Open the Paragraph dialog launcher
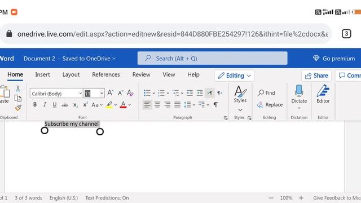The height and width of the screenshot is (203, 361). coord(226,118)
